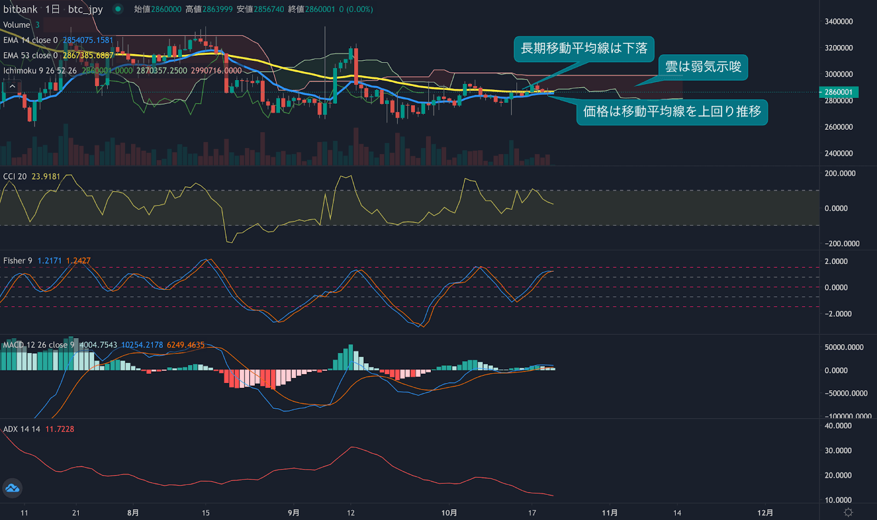The width and height of the screenshot is (877, 520).
Task: Collapse the legend using the up chevron
Action: click(12, 86)
